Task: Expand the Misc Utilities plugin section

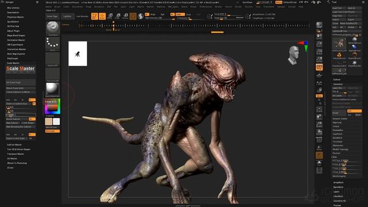Action: [x=13, y=8]
